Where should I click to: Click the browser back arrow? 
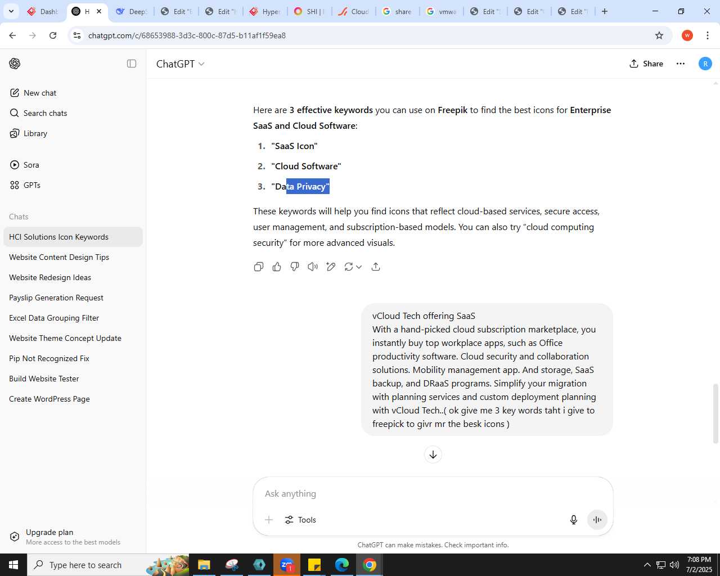12,35
